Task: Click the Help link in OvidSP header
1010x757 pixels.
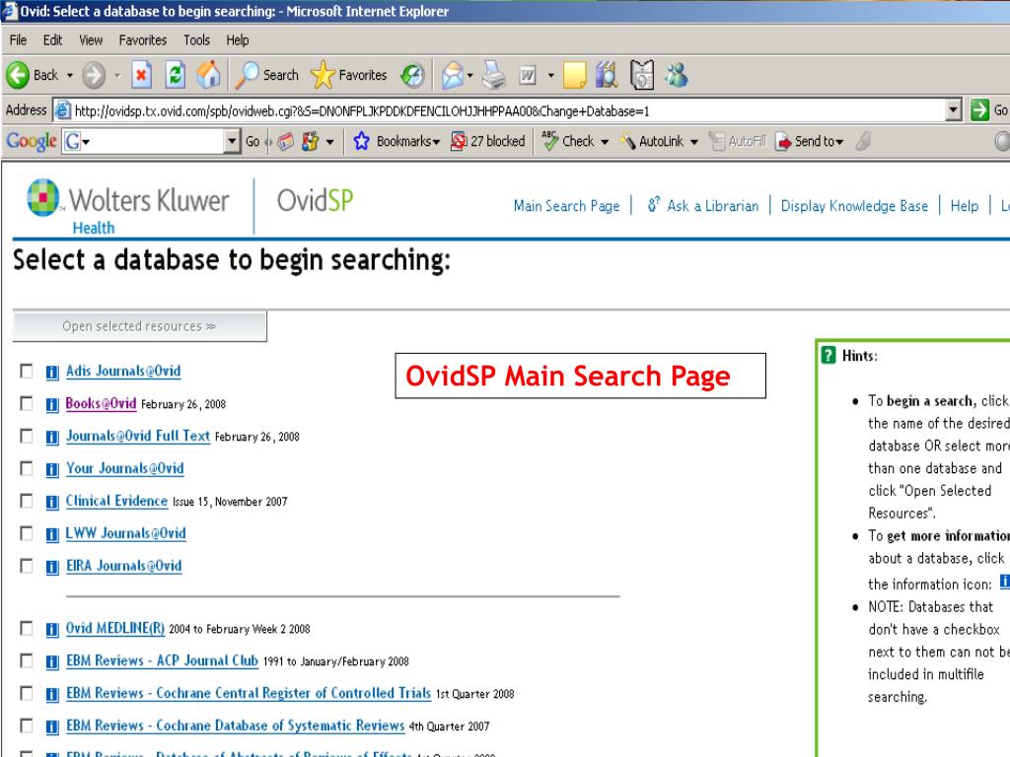Action: click(x=965, y=206)
